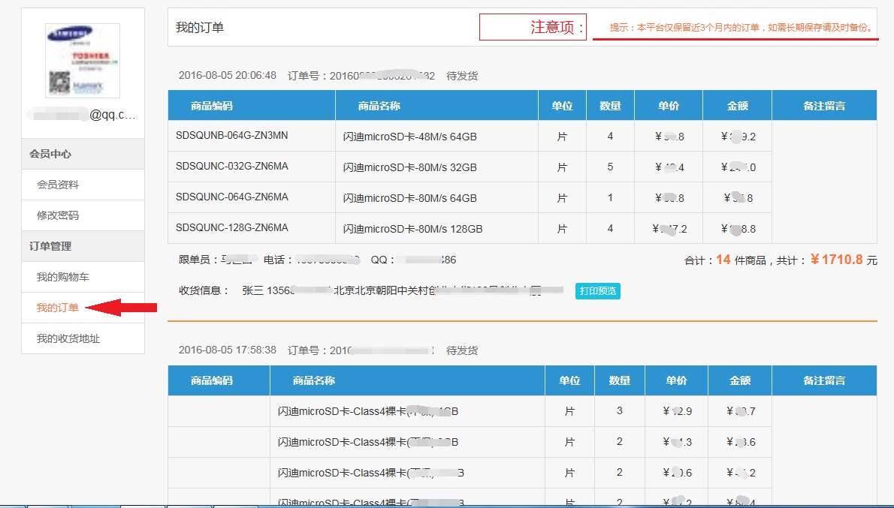Click 待发货 status of the 17:58:38 order
The height and width of the screenshot is (508, 894).
tap(462, 350)
